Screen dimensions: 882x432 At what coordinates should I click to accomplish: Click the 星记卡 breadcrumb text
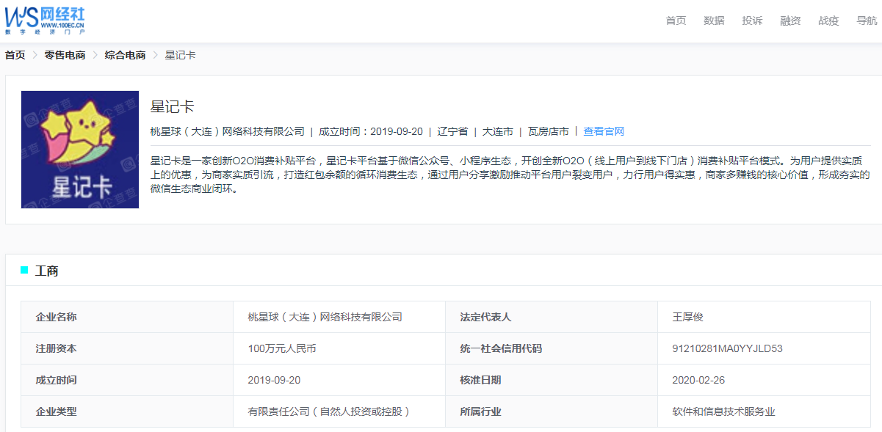coord(180,55)
